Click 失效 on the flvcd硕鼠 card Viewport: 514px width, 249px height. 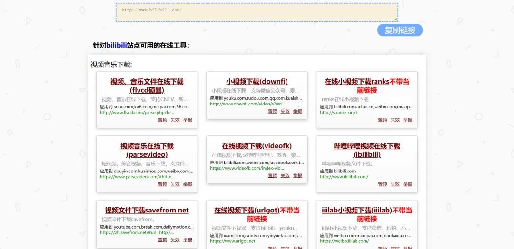click(175, 120)
